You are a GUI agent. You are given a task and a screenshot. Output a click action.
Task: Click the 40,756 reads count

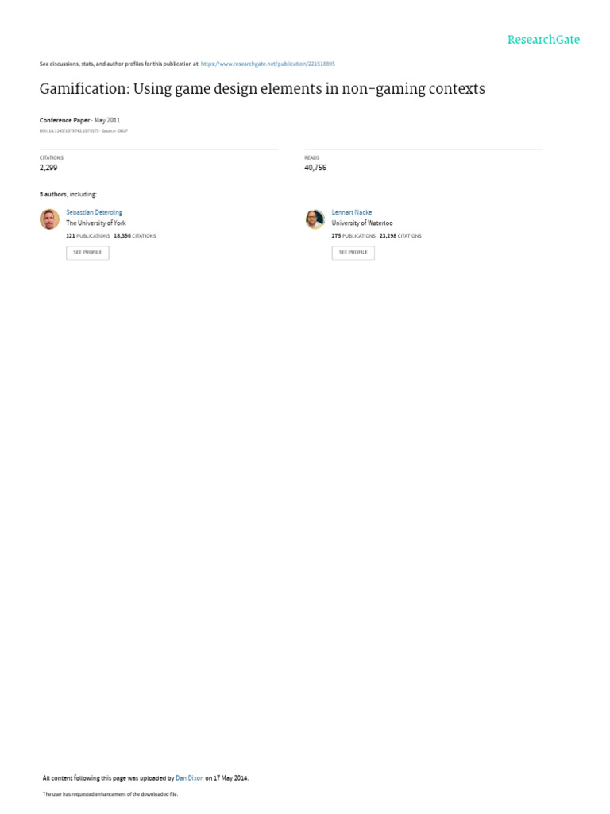pyautogui.click(x=315, y=167)
